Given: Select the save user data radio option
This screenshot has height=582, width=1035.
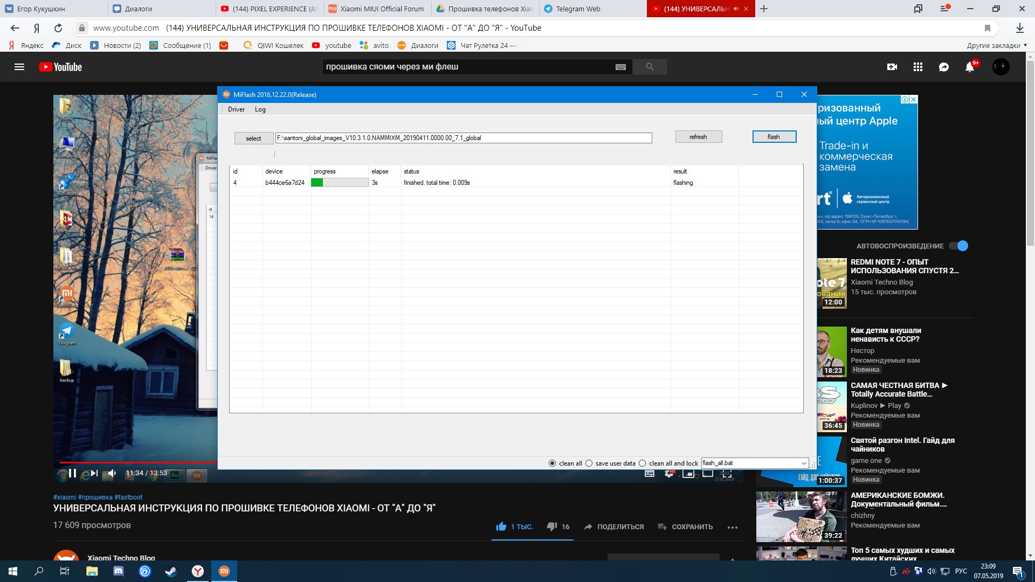Looking at the screenshot, I should pos(589,463).
